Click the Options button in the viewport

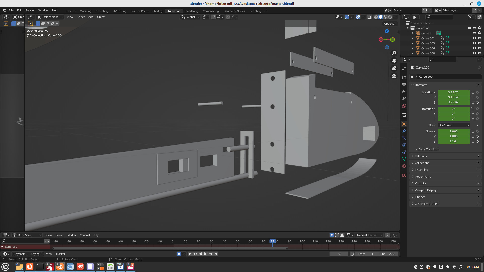(x=390, y=24)
